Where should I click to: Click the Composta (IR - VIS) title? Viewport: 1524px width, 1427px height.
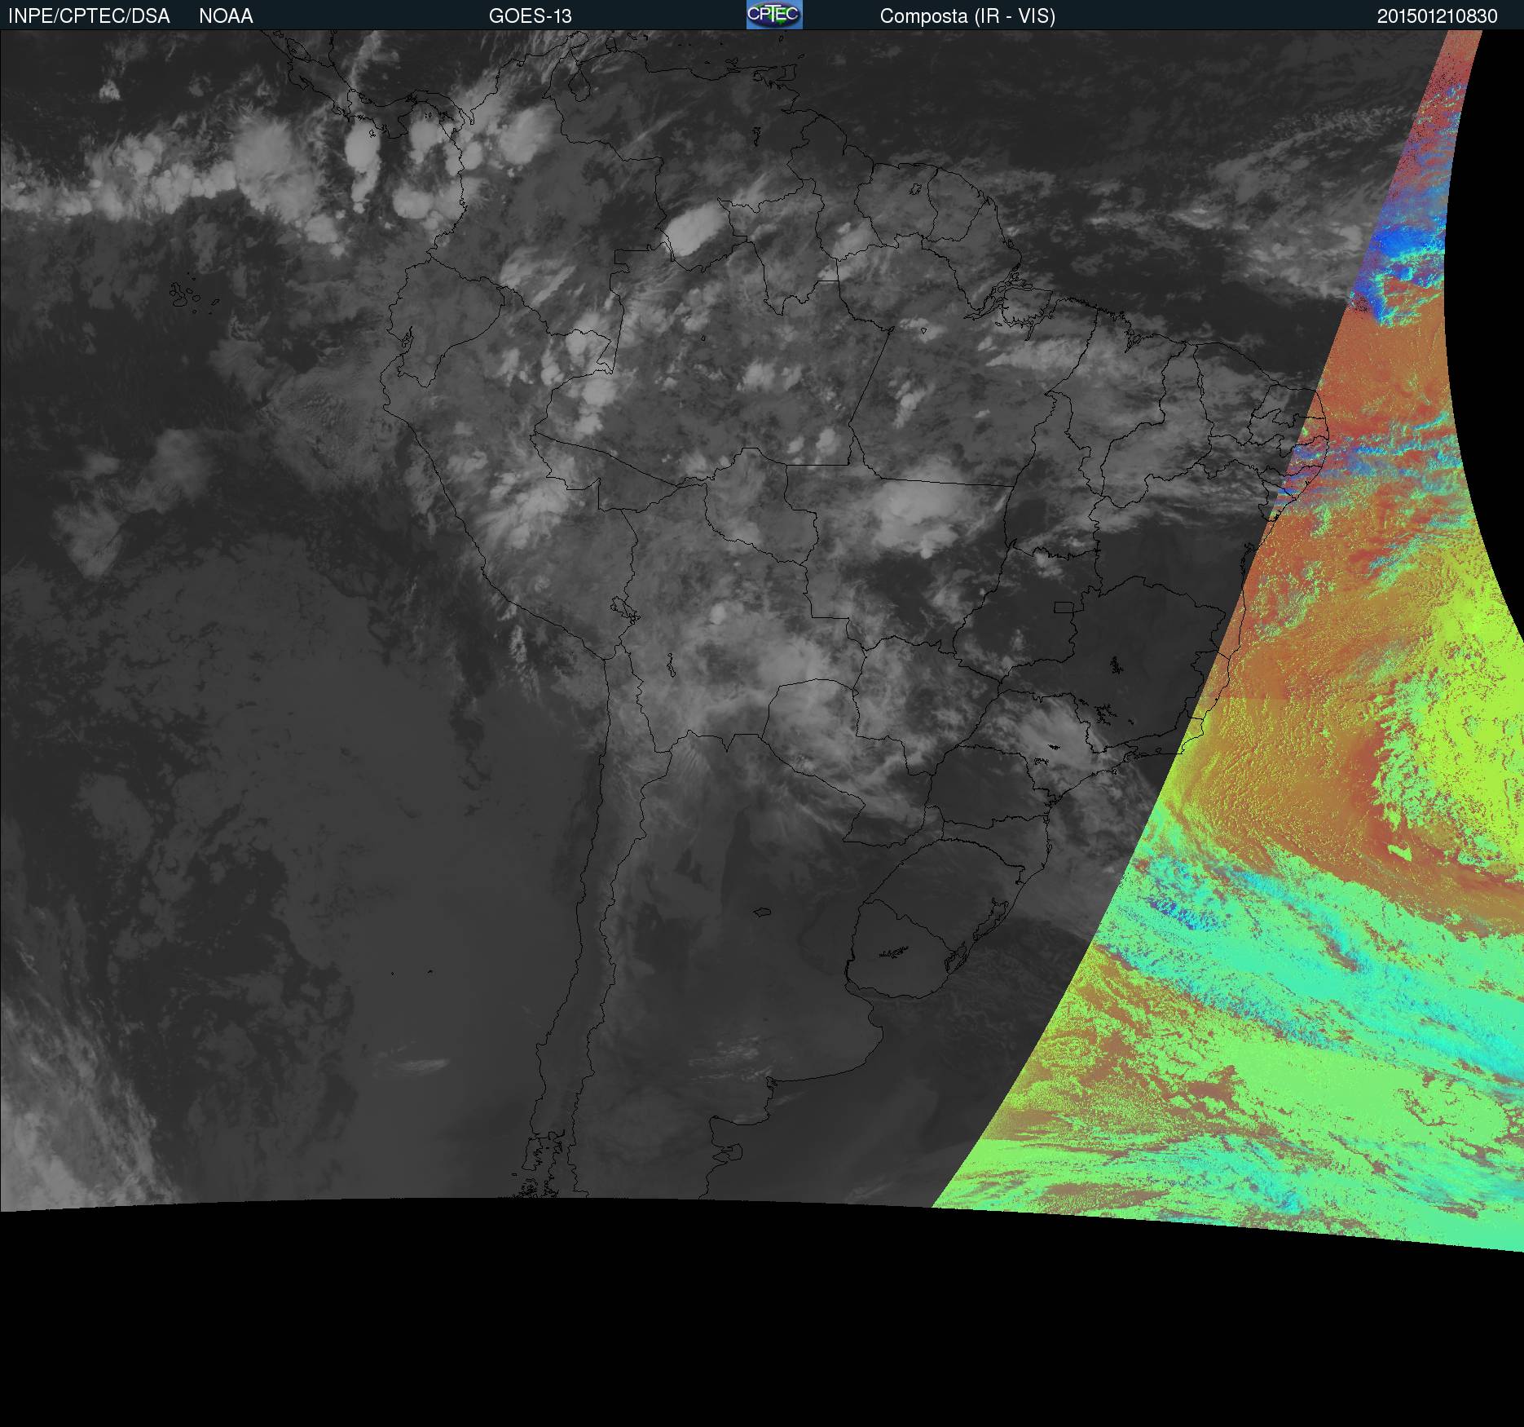pos(967,16)
